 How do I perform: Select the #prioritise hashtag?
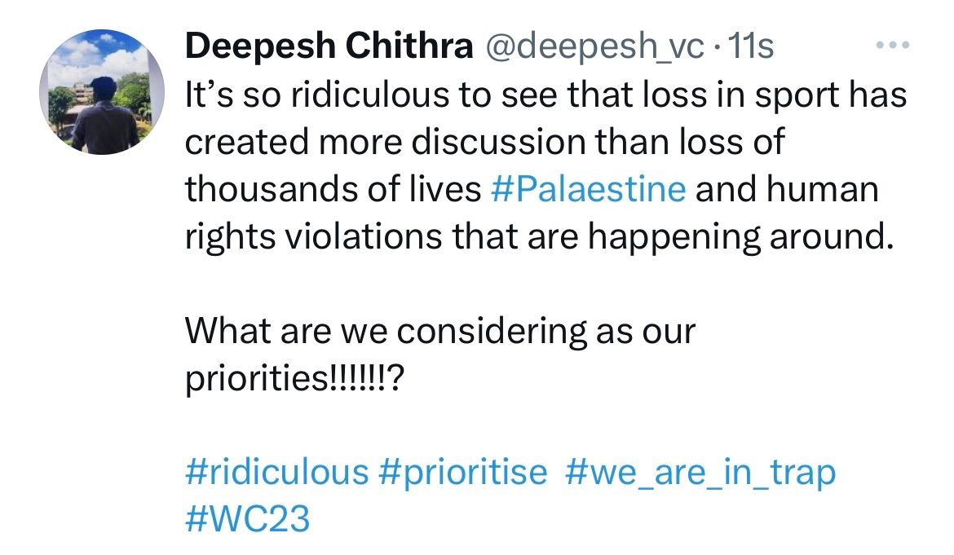click(463, 472)
